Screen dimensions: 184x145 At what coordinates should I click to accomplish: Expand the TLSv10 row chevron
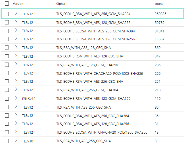pos(16,140)
